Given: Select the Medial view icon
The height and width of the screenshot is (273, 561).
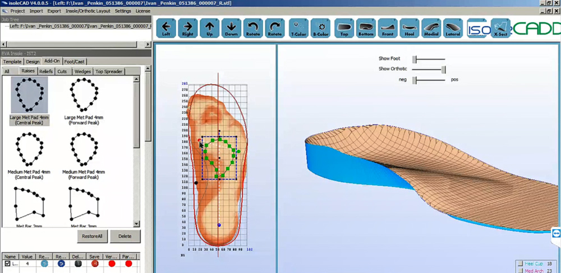Looking at the screenshot, I should (x=431, y=28).
